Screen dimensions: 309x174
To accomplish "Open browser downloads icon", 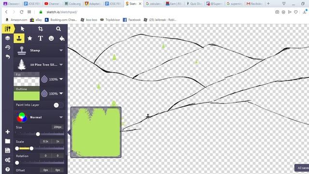I will point(305,12).
